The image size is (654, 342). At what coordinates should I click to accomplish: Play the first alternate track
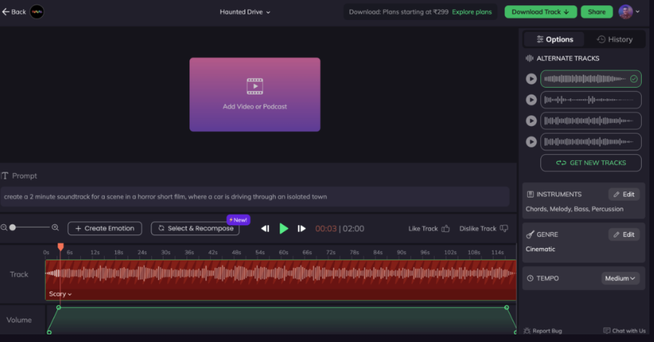tap(531, 79)
